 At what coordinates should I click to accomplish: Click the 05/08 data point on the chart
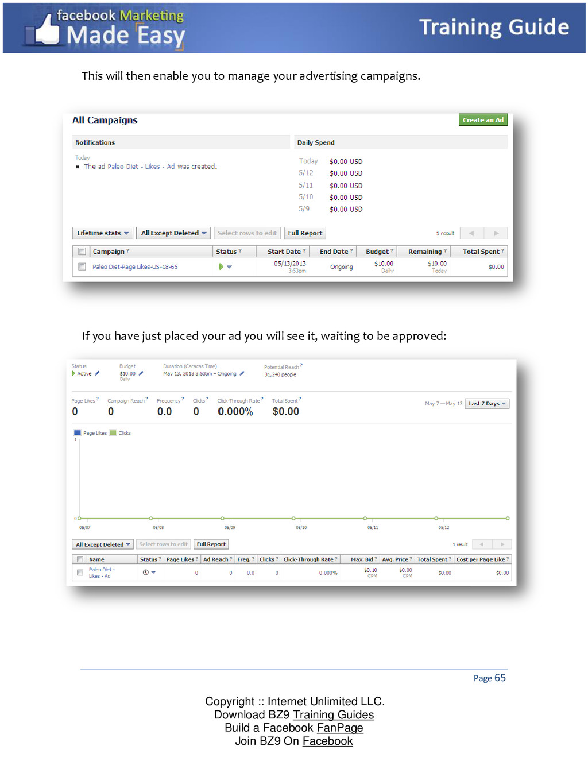coord(151,518)
